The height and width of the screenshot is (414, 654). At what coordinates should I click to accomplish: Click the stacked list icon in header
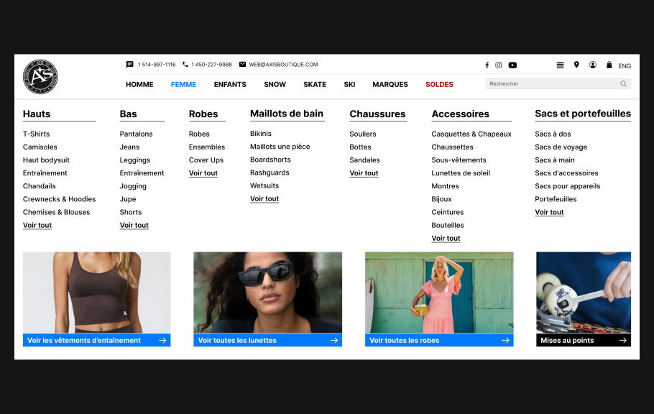point(561,65)
